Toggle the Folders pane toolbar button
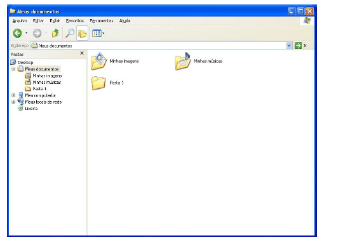Screen dimensions: 350x237 click(x=82, y=33)
